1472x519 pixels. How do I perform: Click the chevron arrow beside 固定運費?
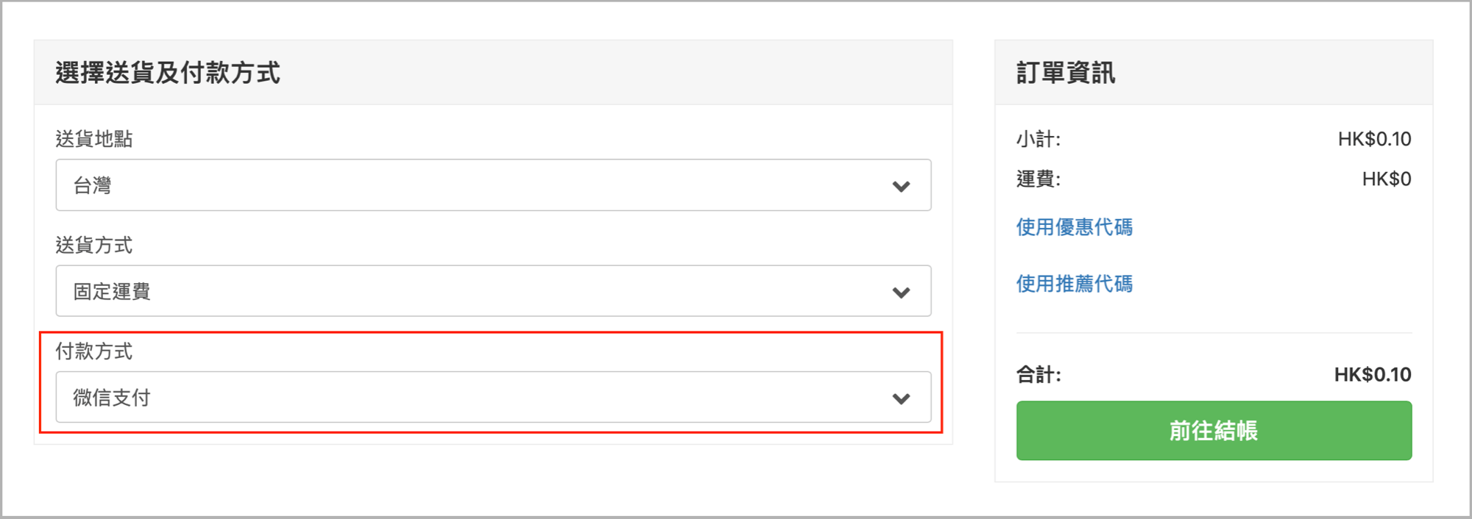click(x=901, y=293)
